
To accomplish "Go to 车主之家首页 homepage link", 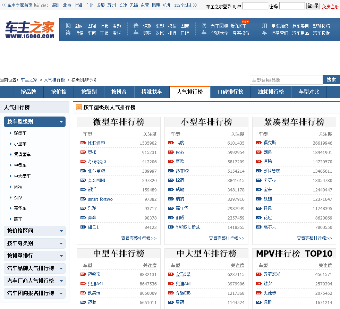I will 20,5.
